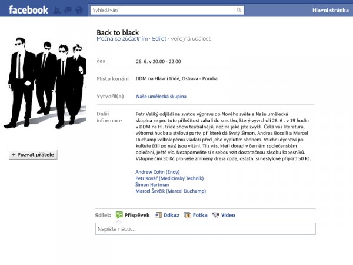Click the Facebook logo
The width and height of the screenshot is (353, 265).
pyautogui.click(x=28, y=9)
